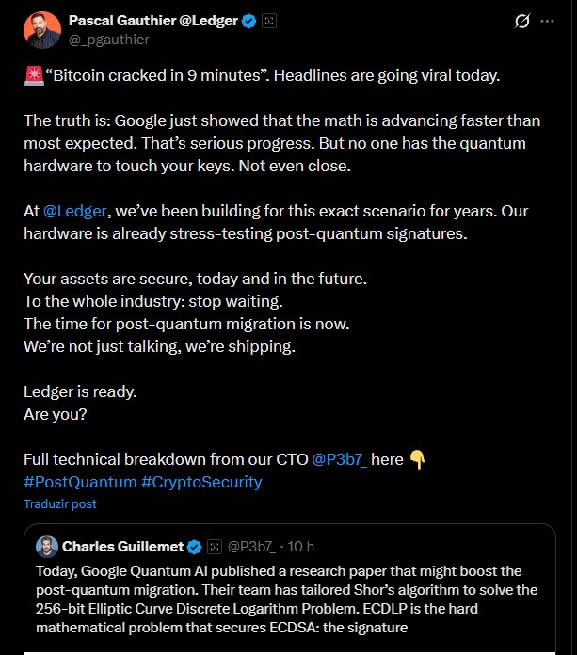Click the 'Traduzir post' translate link
The height and width of the screenshot is (655, 577).
[60, 503]
